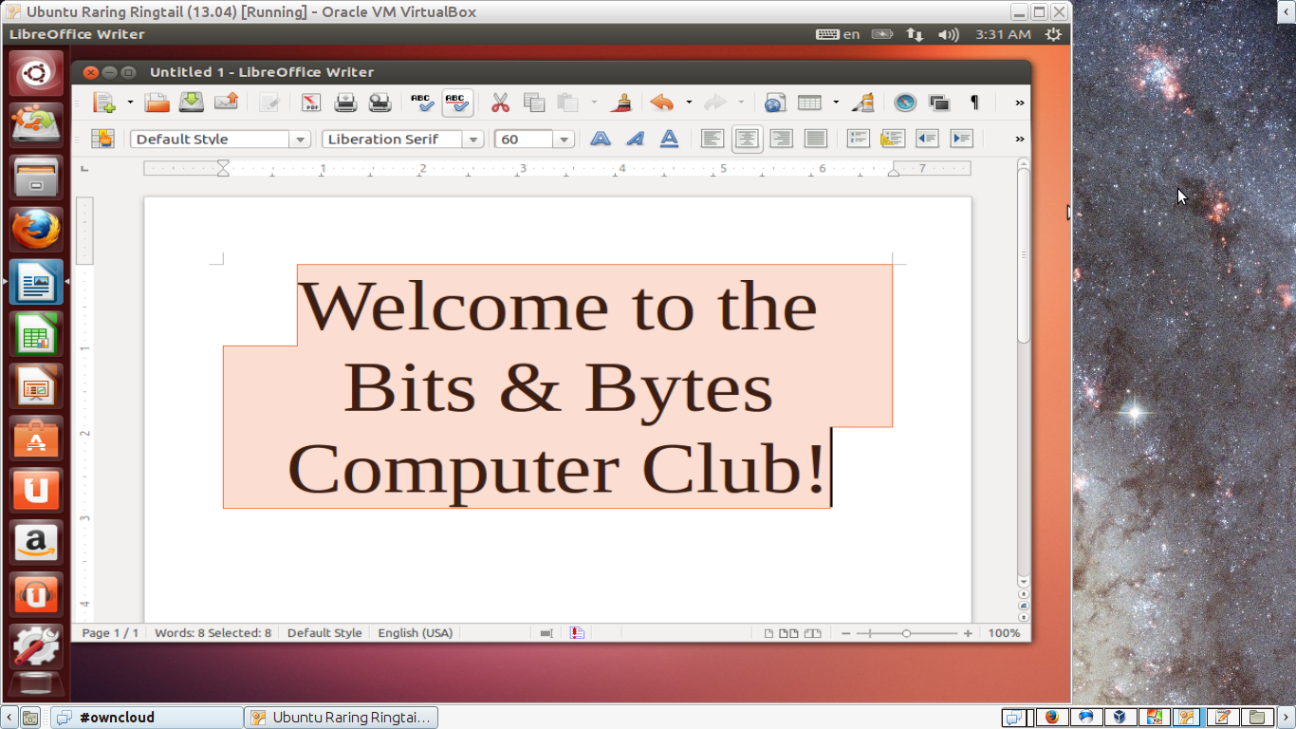Open the Default Style paragraph style dropdown
The image size is (1296, 729).
click(300, 139)
